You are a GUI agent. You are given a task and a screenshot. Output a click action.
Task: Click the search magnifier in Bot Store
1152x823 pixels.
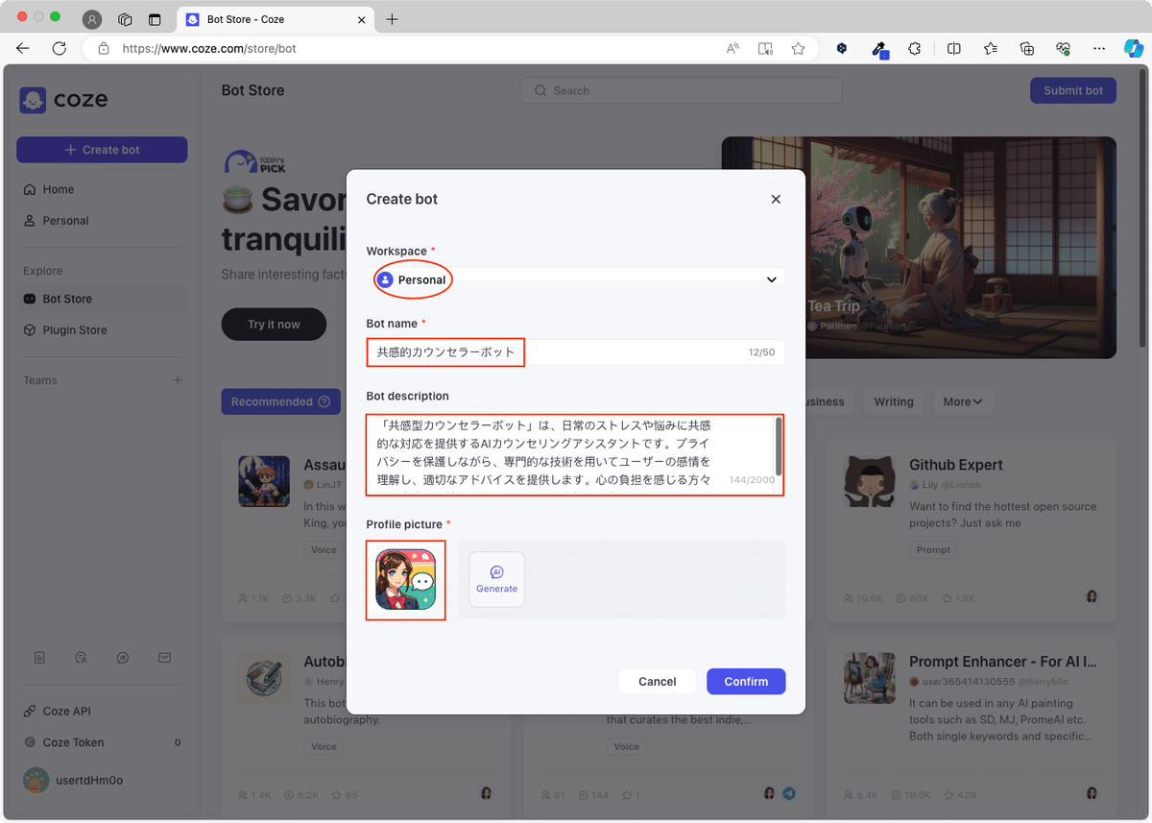(541, 90)
